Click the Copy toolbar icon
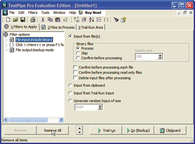The image size is (195, 144). (50, 20)
